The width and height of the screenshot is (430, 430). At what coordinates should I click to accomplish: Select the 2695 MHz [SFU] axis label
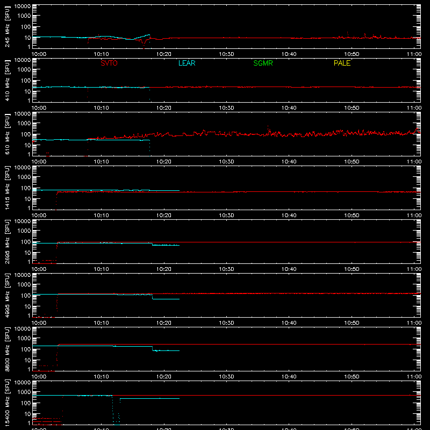pos(7,241)
